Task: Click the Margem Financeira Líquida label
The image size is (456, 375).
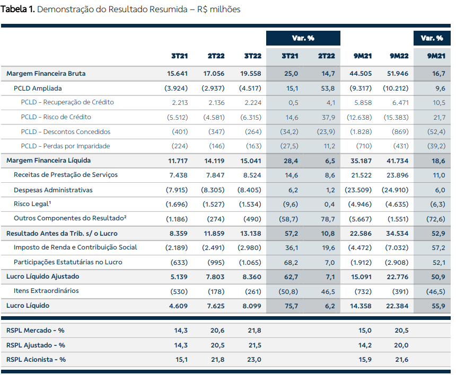Action: 49,160
